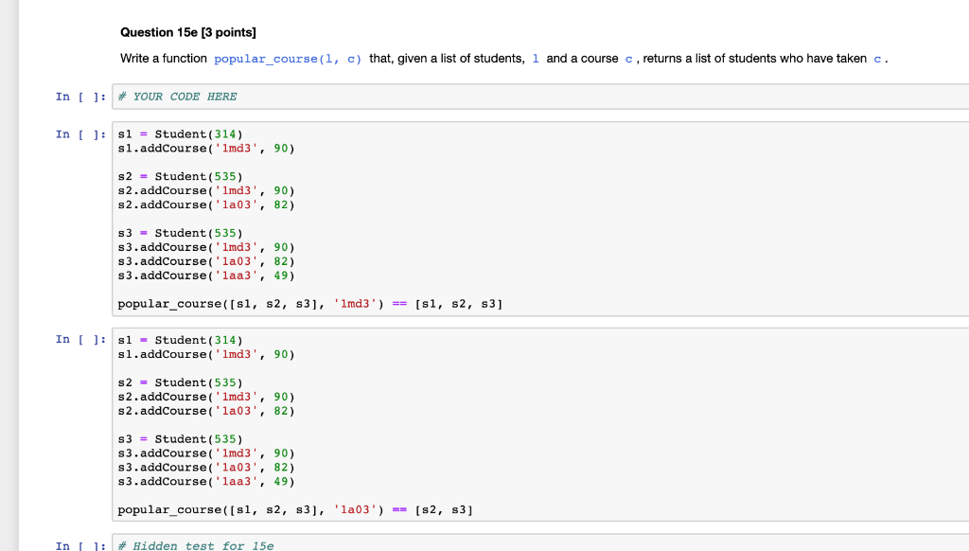Click the 'returns a list of students who have taken' text
969x551 pixels.
click(x=754, y=59)
